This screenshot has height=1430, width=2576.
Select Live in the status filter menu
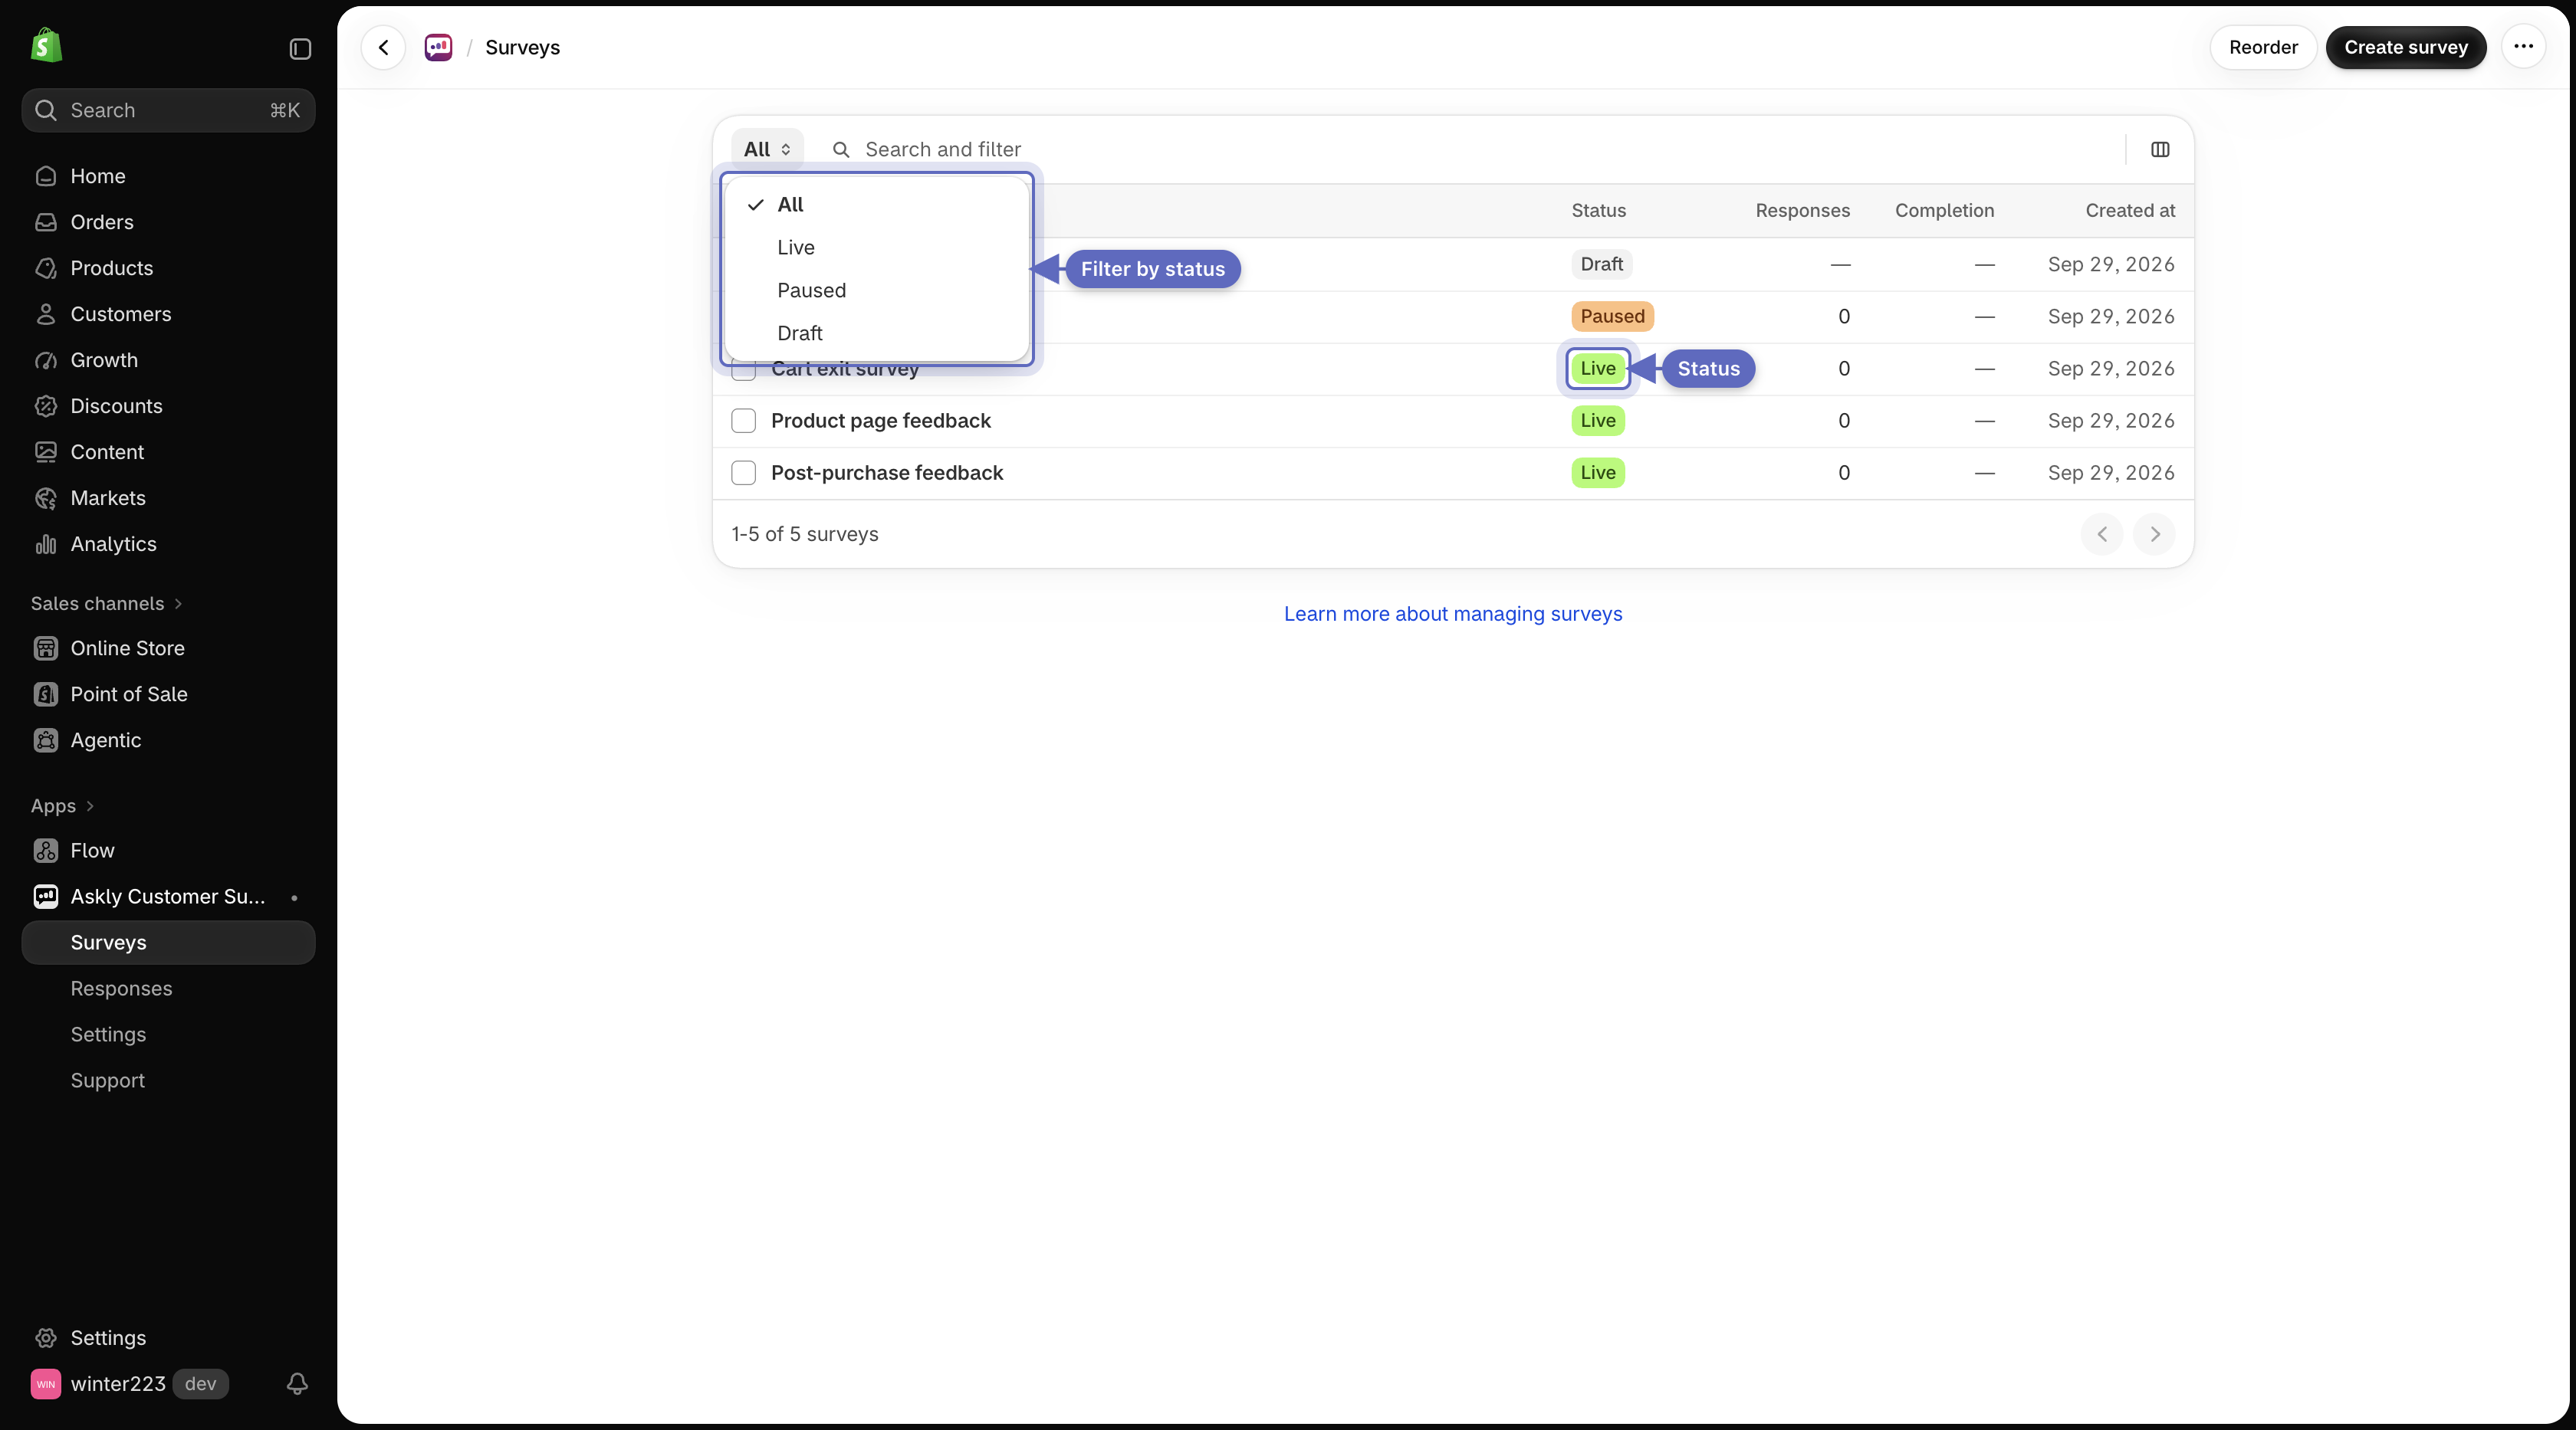click(876, 248)
